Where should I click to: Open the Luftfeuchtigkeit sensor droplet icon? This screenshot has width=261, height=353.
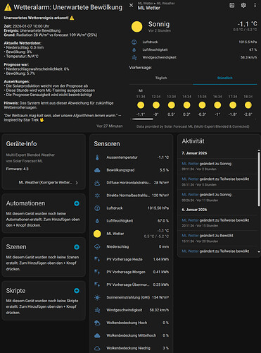97,221
